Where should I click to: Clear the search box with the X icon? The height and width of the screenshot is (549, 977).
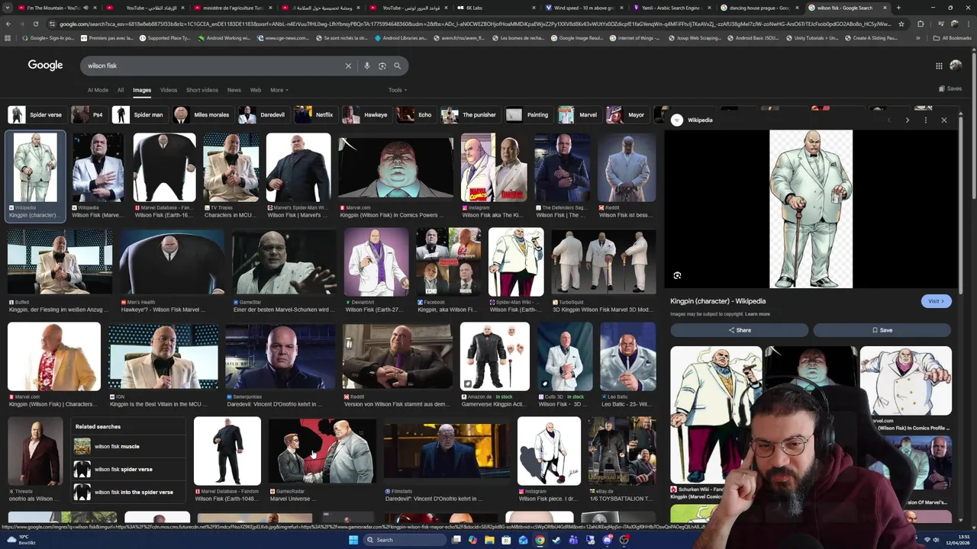tap(348, 66)
